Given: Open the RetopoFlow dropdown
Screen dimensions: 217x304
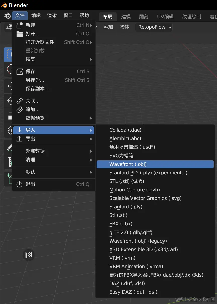Looking at the screenshot, I should [154, 27].
